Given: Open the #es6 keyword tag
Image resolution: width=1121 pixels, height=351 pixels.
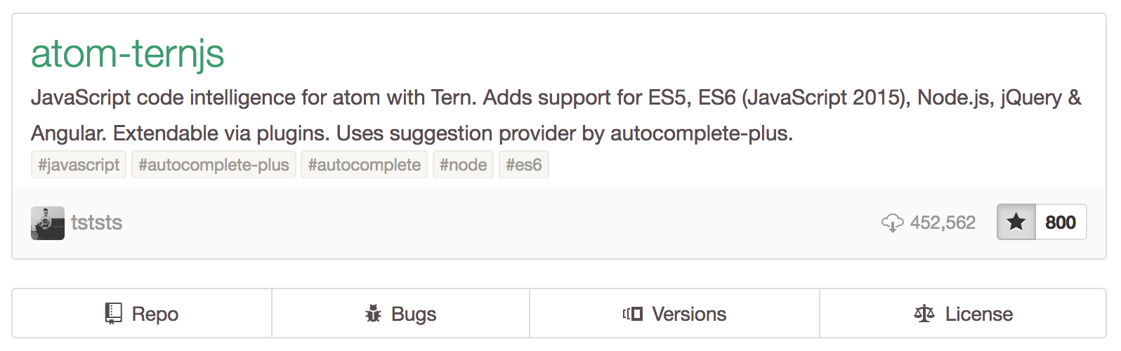Looking at the screenshot, I should [523, 165].
